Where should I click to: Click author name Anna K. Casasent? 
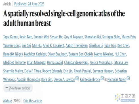click(53, 46)
